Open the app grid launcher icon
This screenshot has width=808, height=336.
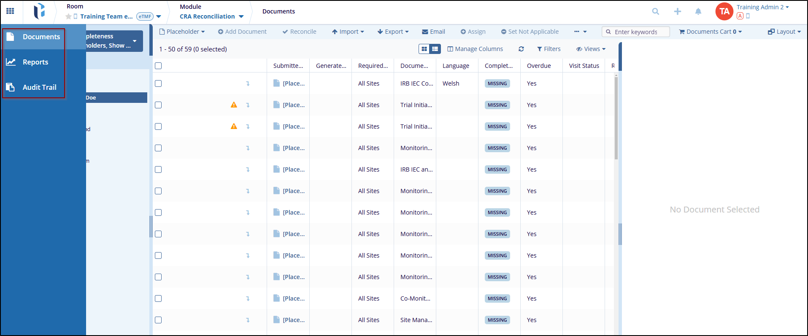(10, 11)
